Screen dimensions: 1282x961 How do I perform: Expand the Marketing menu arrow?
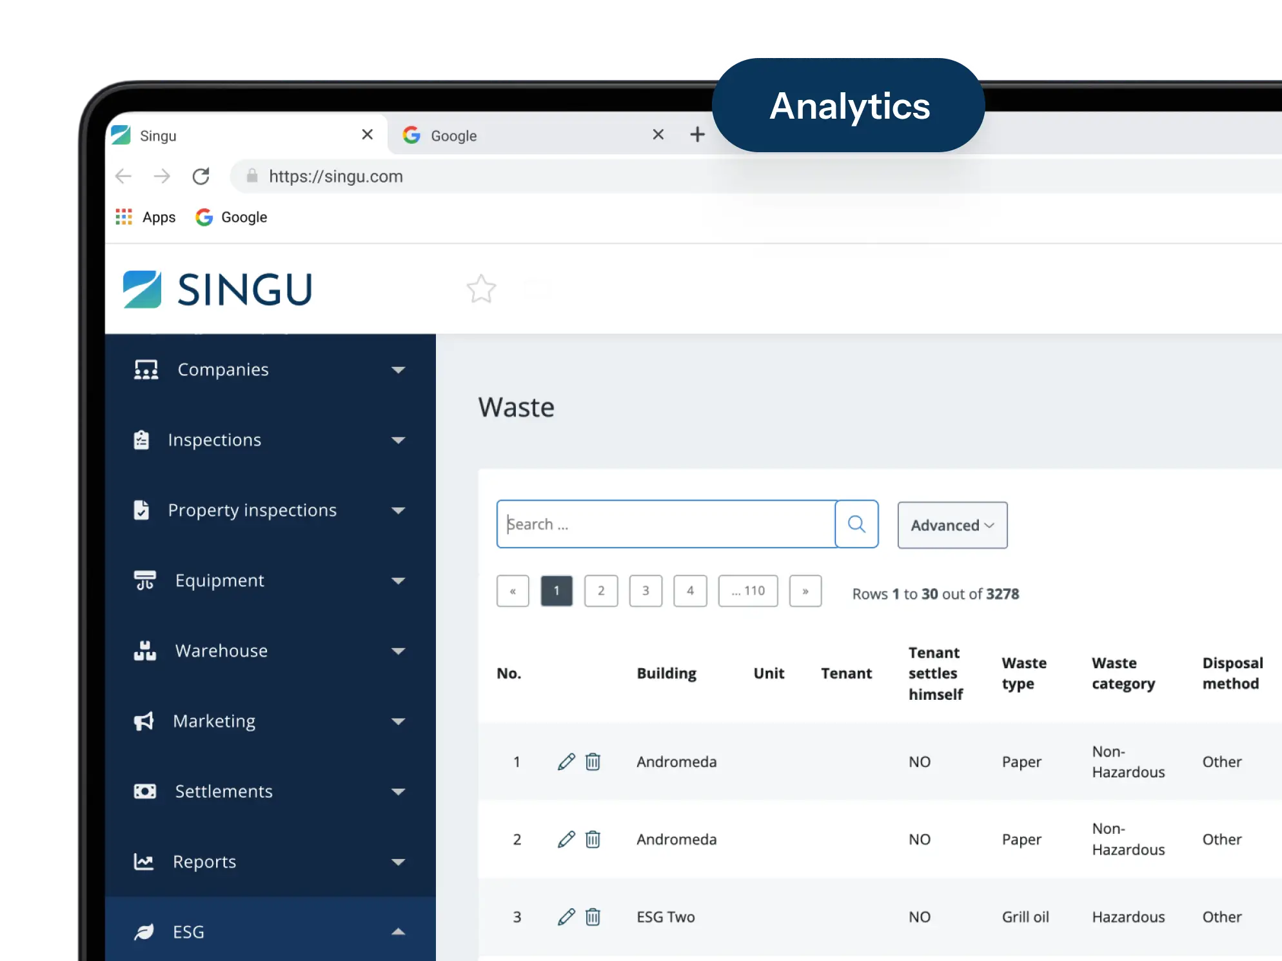tap(399, 721)
